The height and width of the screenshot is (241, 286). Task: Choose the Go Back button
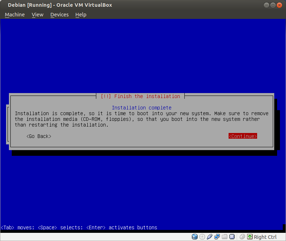pyautogui.click(x=39, y=136)
